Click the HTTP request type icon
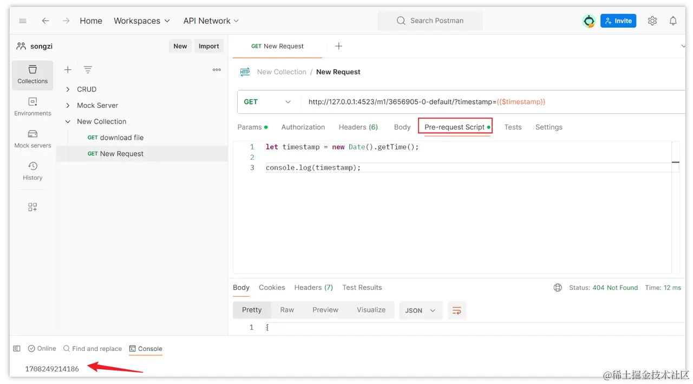693x384 pixels. click(x=245, y=71)
